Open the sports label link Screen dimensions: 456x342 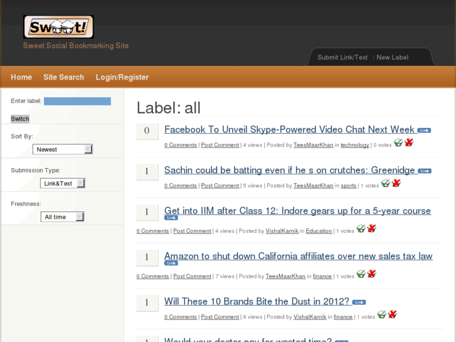click(348, 186)
